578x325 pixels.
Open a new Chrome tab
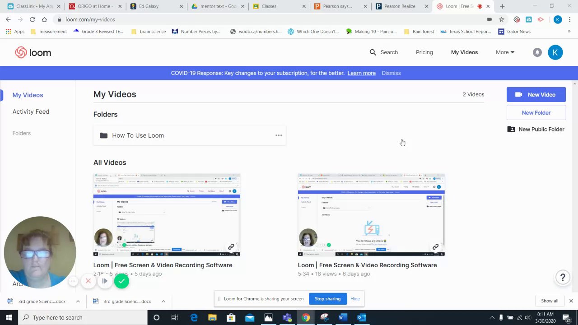pyautogui.click(x=502, y=6)
